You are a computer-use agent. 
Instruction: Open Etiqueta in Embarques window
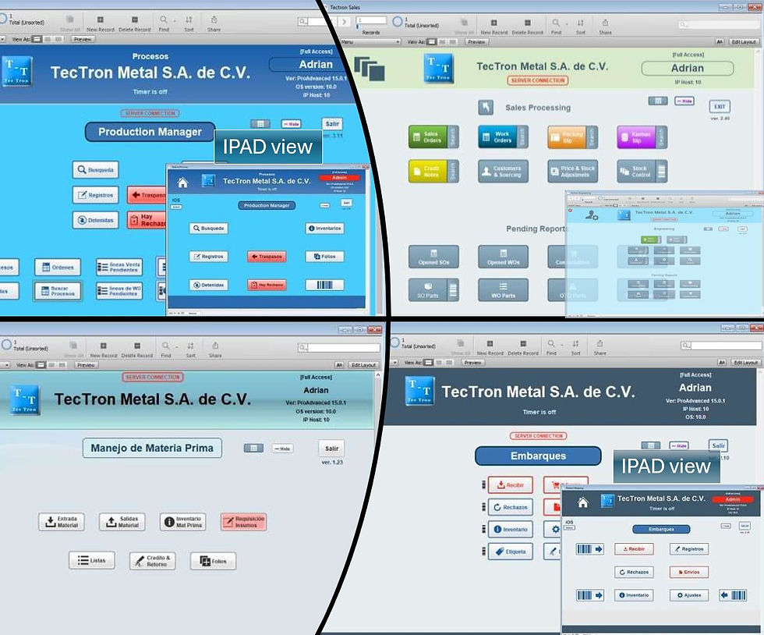[x=511, y=552]
